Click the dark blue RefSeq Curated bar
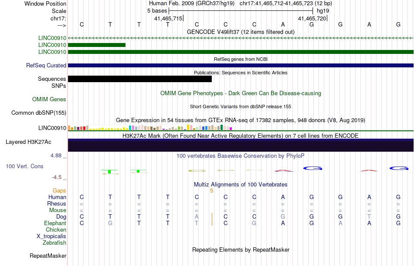The width and height of the screenshot is (414, 266). [241, 65]
